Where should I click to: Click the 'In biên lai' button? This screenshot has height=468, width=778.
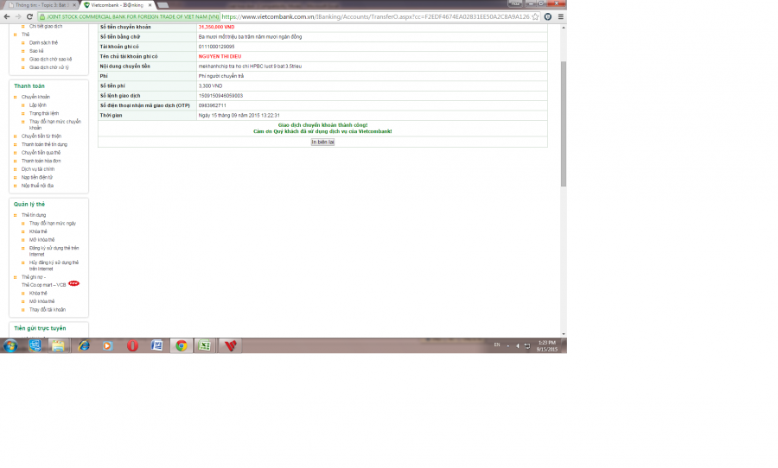[x=322, y=142]
